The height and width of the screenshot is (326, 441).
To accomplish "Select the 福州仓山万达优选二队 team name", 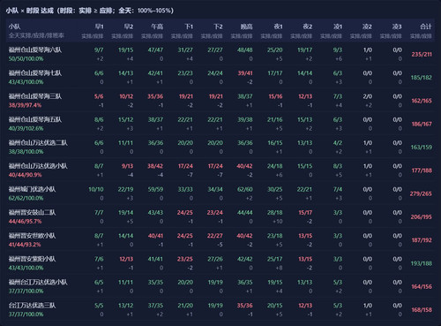I will 38,143.
